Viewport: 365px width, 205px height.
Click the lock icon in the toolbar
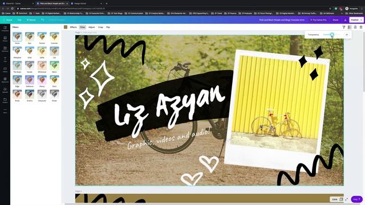coord(355,27)
